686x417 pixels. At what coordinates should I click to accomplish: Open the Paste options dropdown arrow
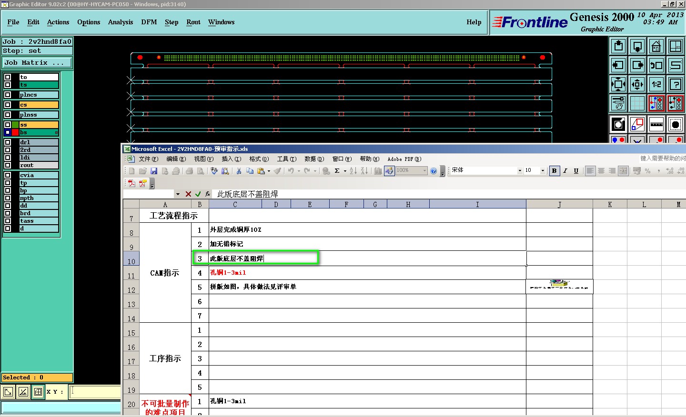tap(269, 171)
